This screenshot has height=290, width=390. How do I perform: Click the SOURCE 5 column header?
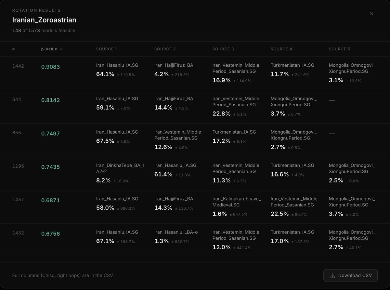tap(340, 49)
